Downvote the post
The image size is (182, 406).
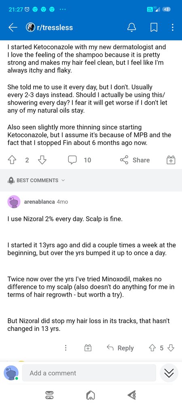click(x=42, y=160)
